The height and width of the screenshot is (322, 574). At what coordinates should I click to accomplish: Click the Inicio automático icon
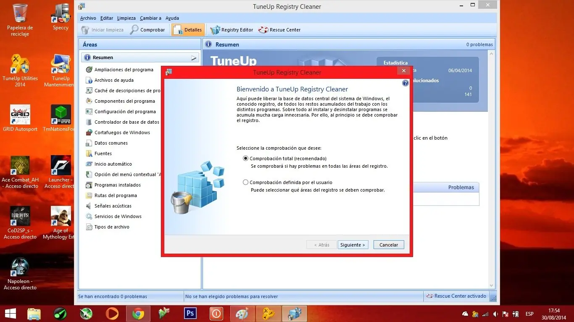[89, 164]
